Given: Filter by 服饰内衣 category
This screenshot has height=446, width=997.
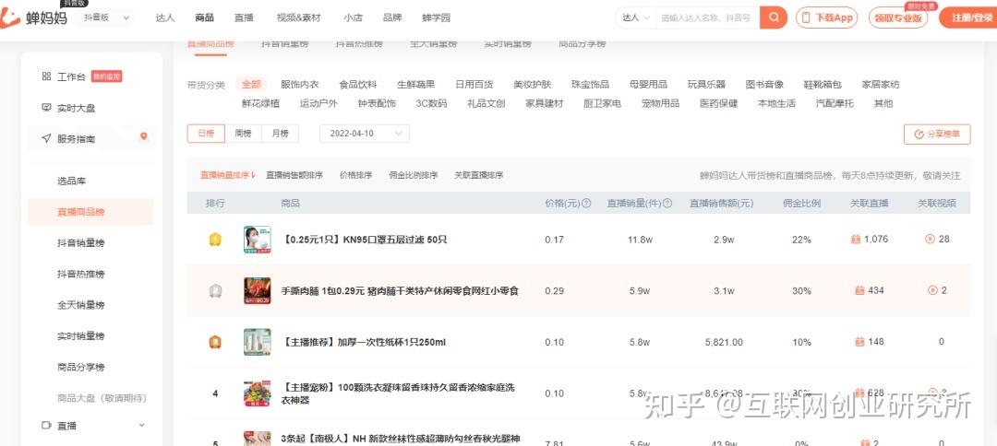Looking at the screenshot, I should pos(299,85).
